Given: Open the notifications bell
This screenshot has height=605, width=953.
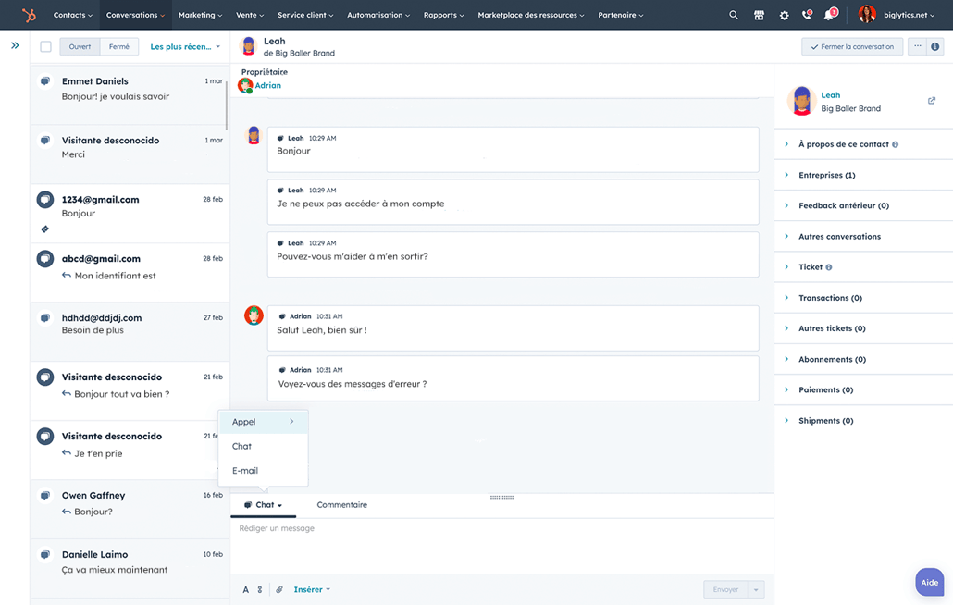Looking at the screenshot, I should pyautogui.click(x=829, y=15).
